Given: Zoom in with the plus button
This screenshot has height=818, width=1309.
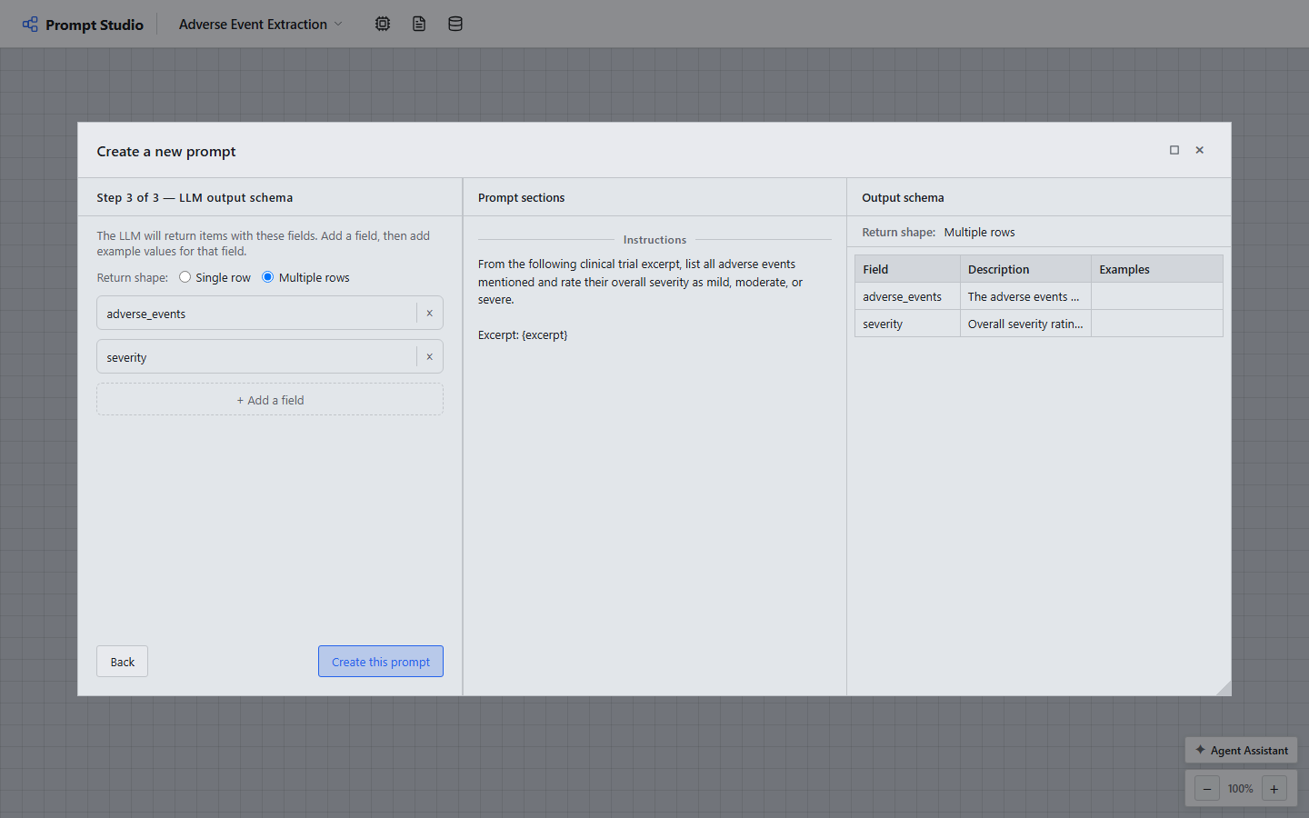Looking at the screenshot, I should (1274, 789).
